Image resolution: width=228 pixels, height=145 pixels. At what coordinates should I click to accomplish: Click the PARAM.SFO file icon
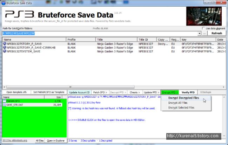[x=5, y=101]
